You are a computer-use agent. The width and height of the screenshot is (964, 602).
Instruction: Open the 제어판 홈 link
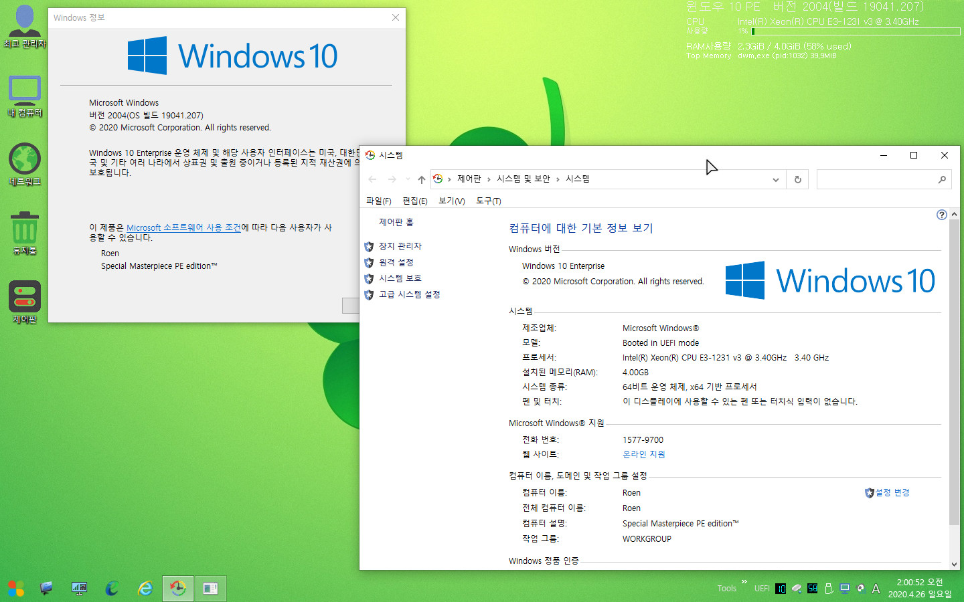click(396, 222)
